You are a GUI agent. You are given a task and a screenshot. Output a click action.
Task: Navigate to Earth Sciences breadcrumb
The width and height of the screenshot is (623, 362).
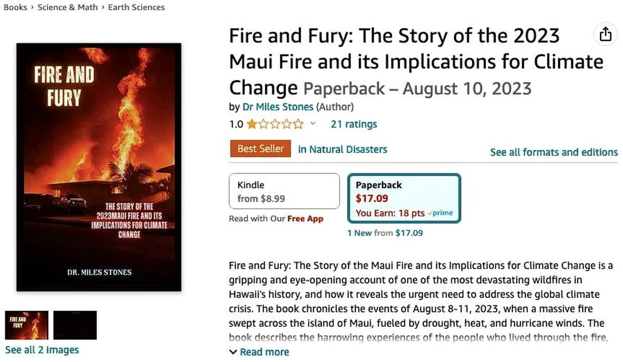click(x=136, y=7)
